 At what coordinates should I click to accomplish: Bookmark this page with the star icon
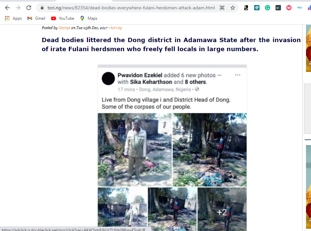click(x=233, y=8)
